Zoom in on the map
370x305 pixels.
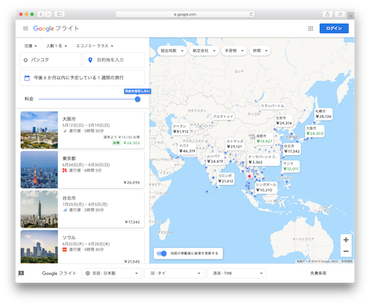346,240
